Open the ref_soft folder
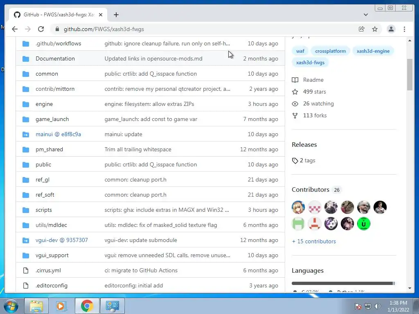Image resolution: width=419 pixels, height=314 pixels. [45, 195]
